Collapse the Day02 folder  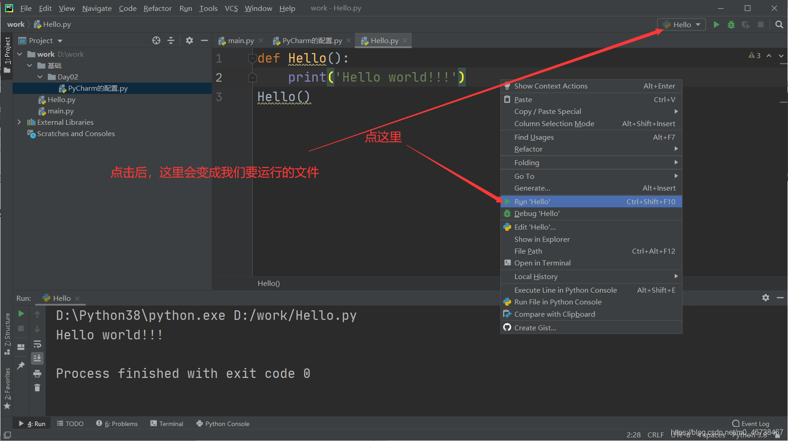[40, 77]
